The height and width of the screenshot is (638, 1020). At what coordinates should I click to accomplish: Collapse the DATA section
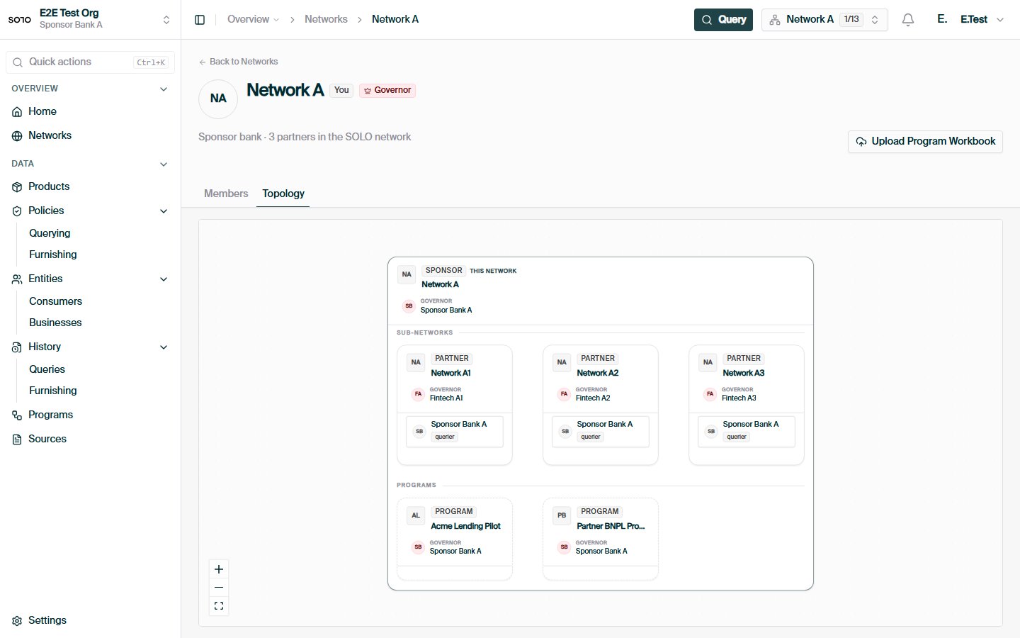click(164, 164)
